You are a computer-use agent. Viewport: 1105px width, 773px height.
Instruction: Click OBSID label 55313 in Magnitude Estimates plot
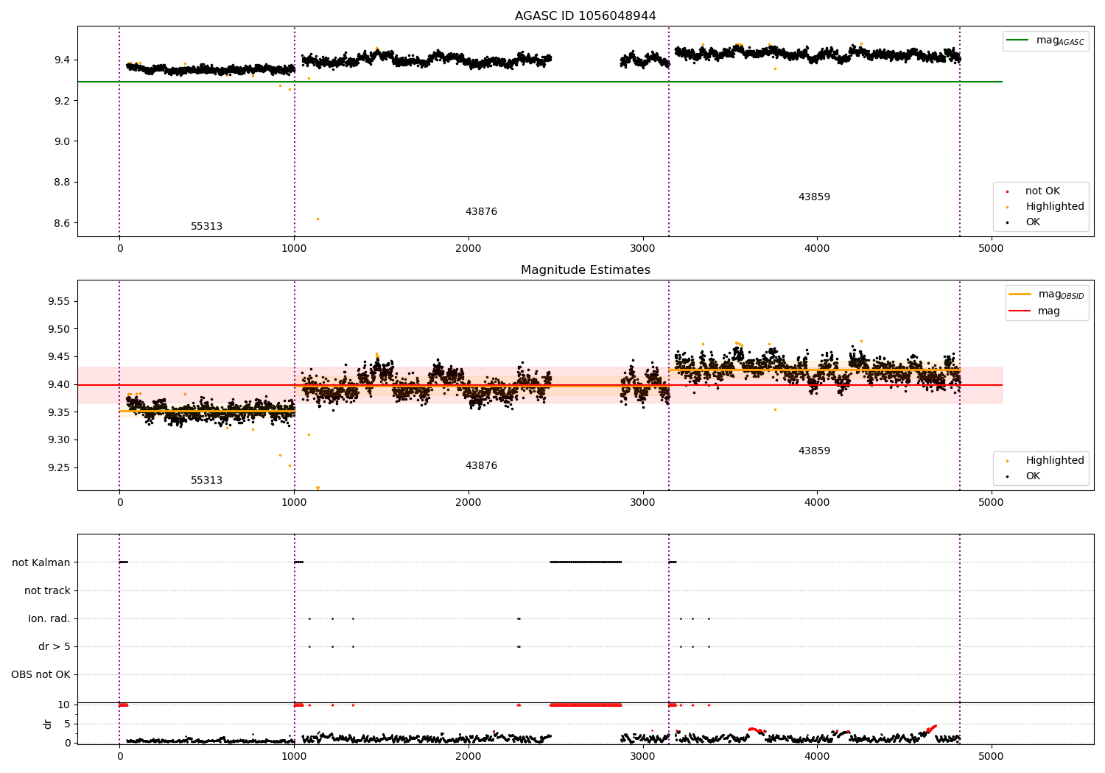pyautogui.click(x=206, y=480)
